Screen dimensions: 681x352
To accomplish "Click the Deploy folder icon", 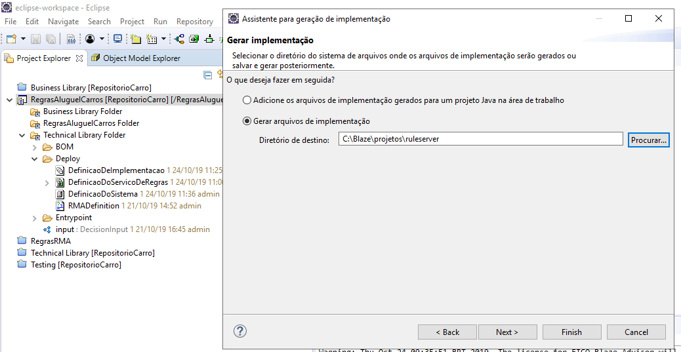I will [47, 159].
